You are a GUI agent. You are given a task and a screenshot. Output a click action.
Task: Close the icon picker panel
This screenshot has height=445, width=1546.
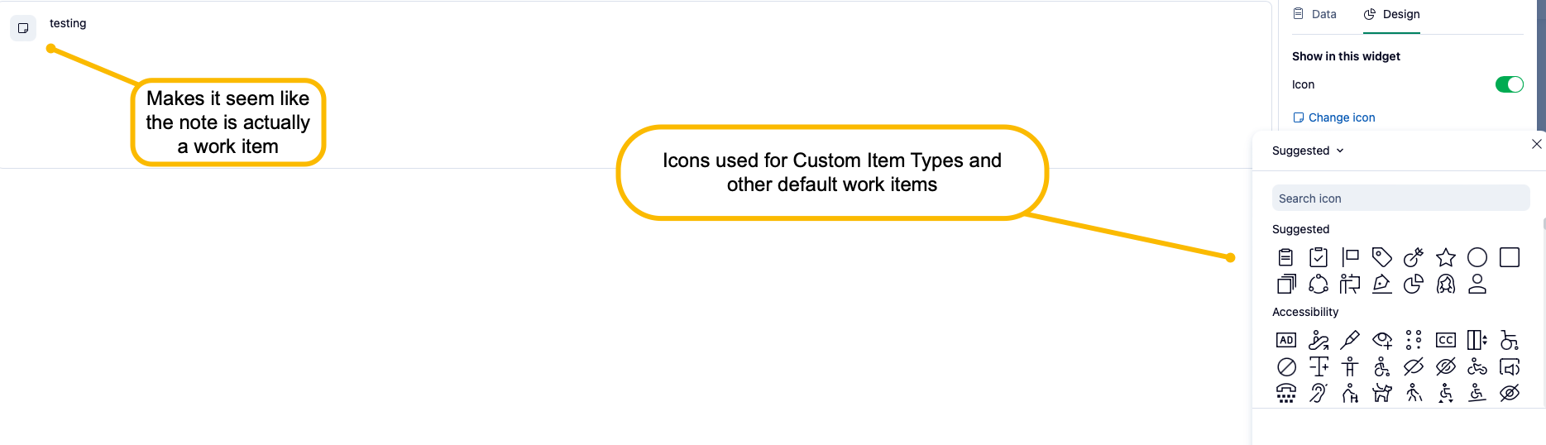(1536, 144)
